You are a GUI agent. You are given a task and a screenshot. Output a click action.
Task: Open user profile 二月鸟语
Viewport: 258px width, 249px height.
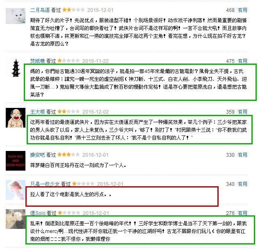[40, 10]
